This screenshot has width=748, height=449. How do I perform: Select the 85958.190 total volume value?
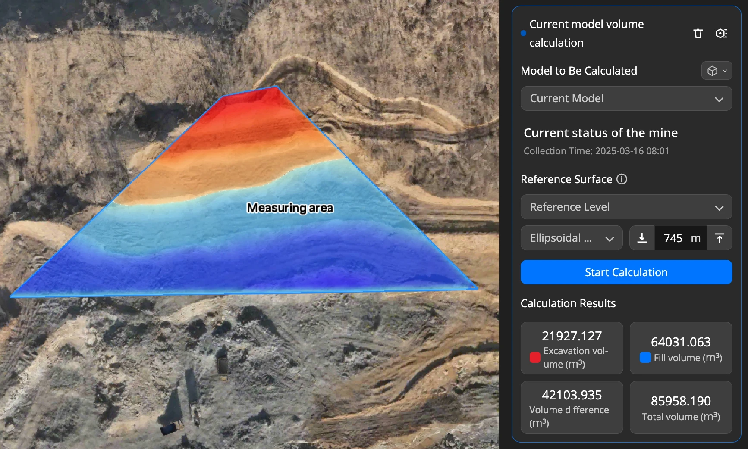681,401
